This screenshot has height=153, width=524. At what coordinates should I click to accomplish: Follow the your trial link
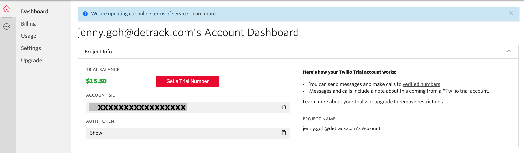click(x=353, y=102)
